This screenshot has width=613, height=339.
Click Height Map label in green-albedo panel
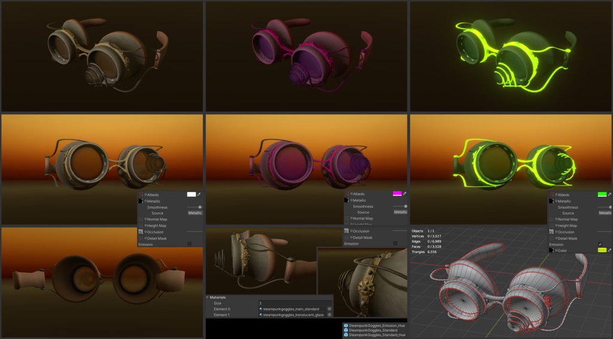tap(568, 225)
